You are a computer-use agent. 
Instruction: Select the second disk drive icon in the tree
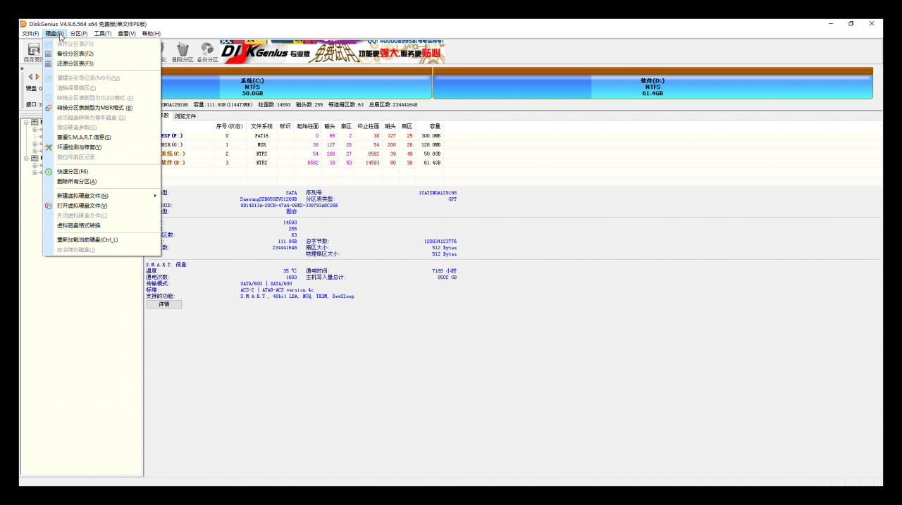coord(35,158)
